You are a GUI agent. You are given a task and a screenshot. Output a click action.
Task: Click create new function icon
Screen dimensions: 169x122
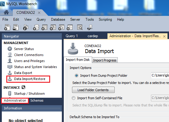pyautogui.click(x=70, y=27)
